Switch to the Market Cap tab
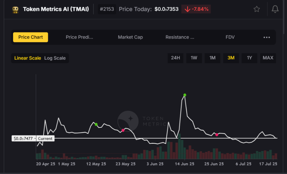This screenshot has height=174, width=287. [x=130, y=37]
